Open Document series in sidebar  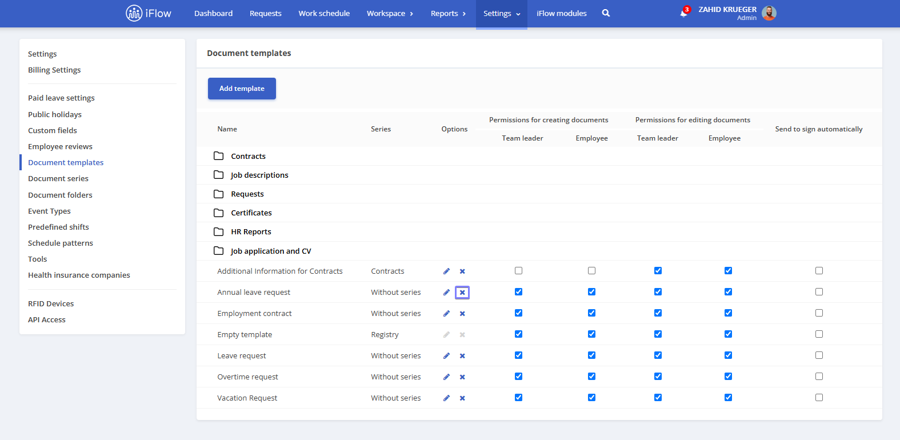58,179
